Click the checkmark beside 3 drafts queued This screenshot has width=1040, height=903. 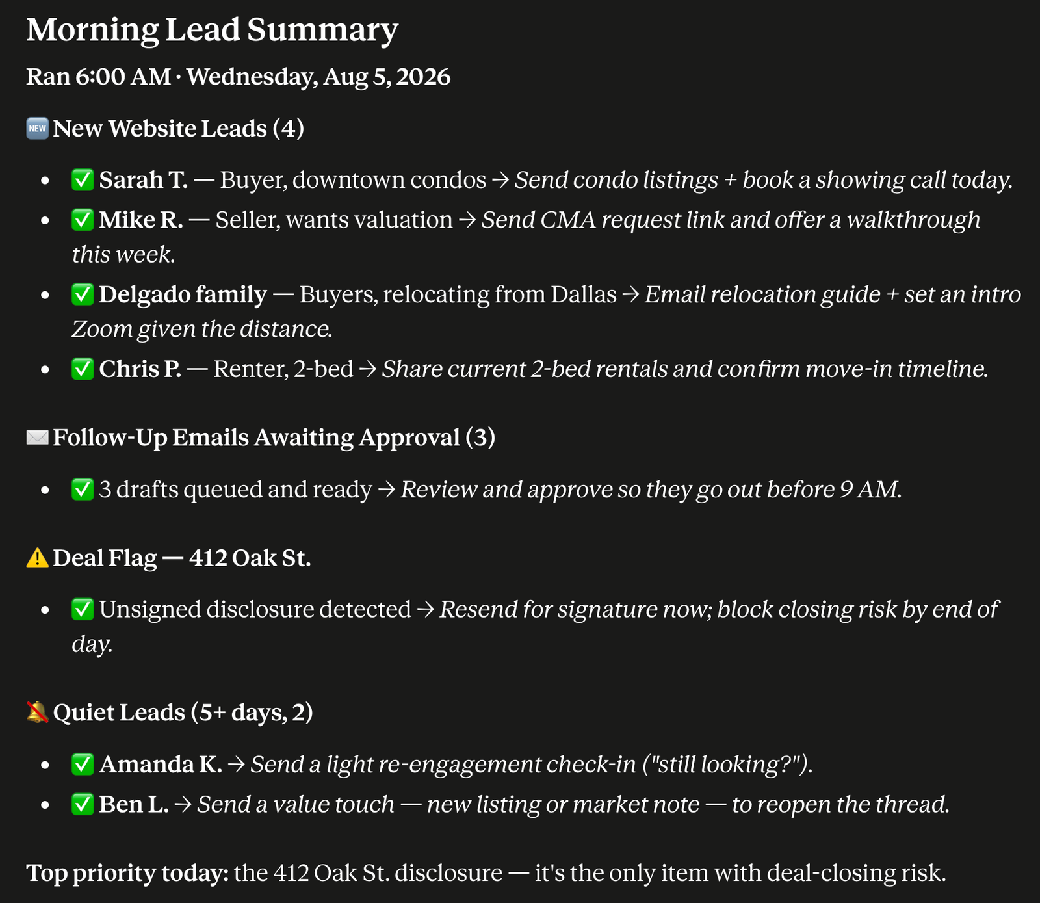pos(83,490)
